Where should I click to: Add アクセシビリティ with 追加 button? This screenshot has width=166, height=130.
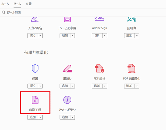pos(65,117)
